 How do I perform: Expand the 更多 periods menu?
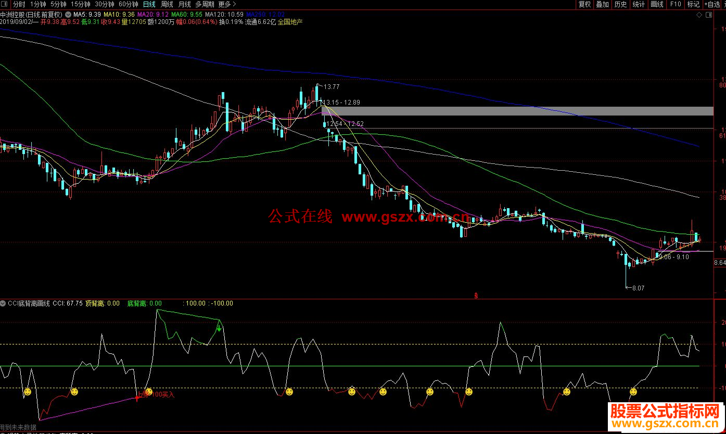pos(227,4)
